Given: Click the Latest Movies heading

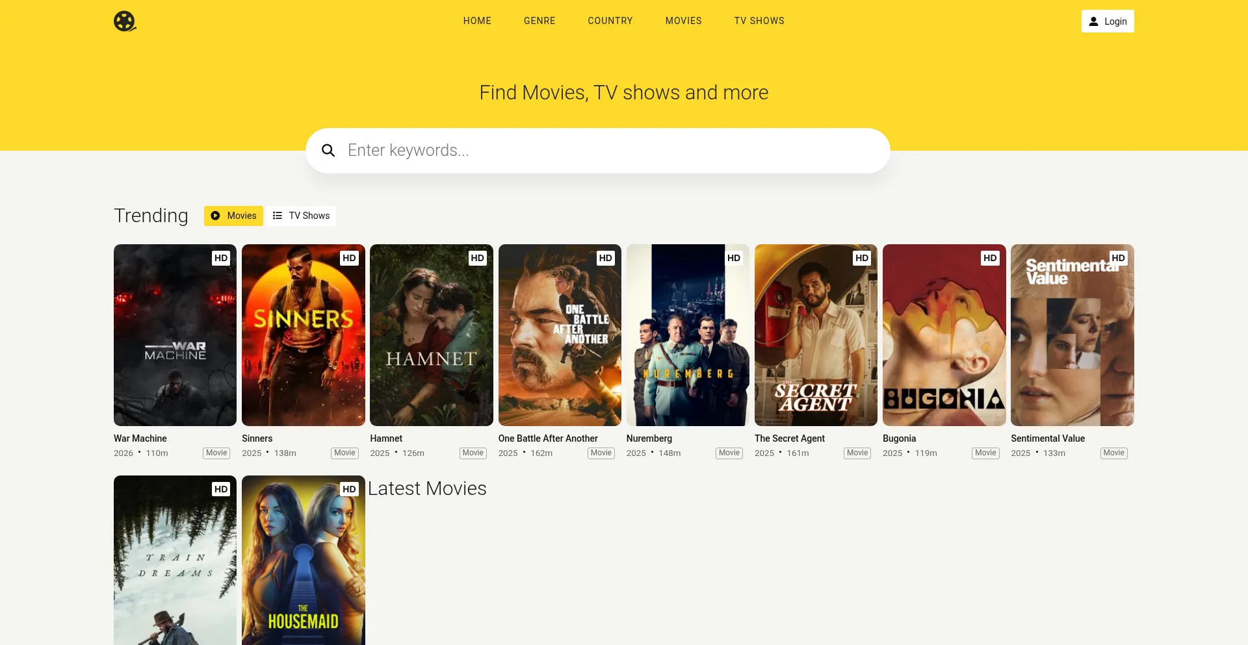Looking at the screenshot, I should click(427, 488).
